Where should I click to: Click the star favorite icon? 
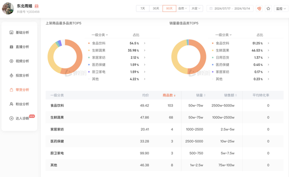(268, 8)
